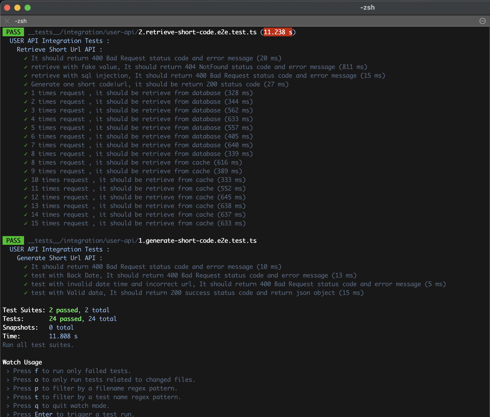Click the file name 1.generate-short-code.e2e.test.ts
This screenshot has height=417, width=490.
click(197, 240)
